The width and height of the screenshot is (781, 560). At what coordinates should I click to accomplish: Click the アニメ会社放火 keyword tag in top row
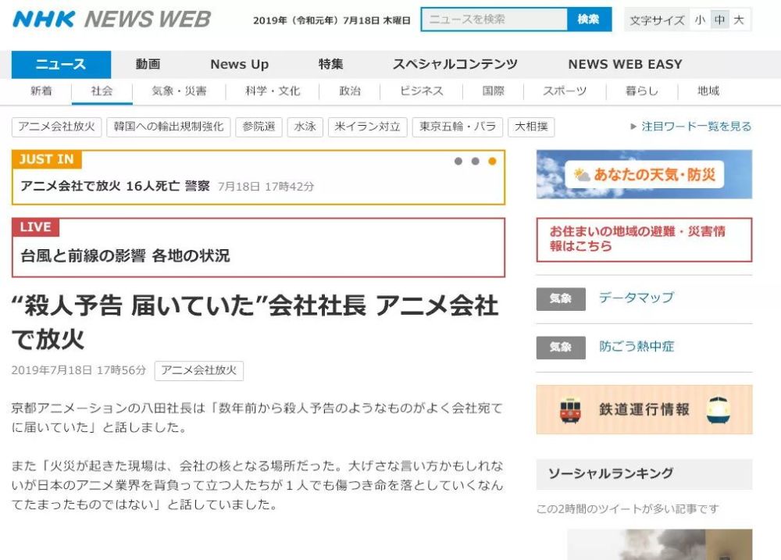click(x=57, y=127)
